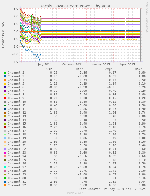Click the light blue swatch for Channel 19

5,138
